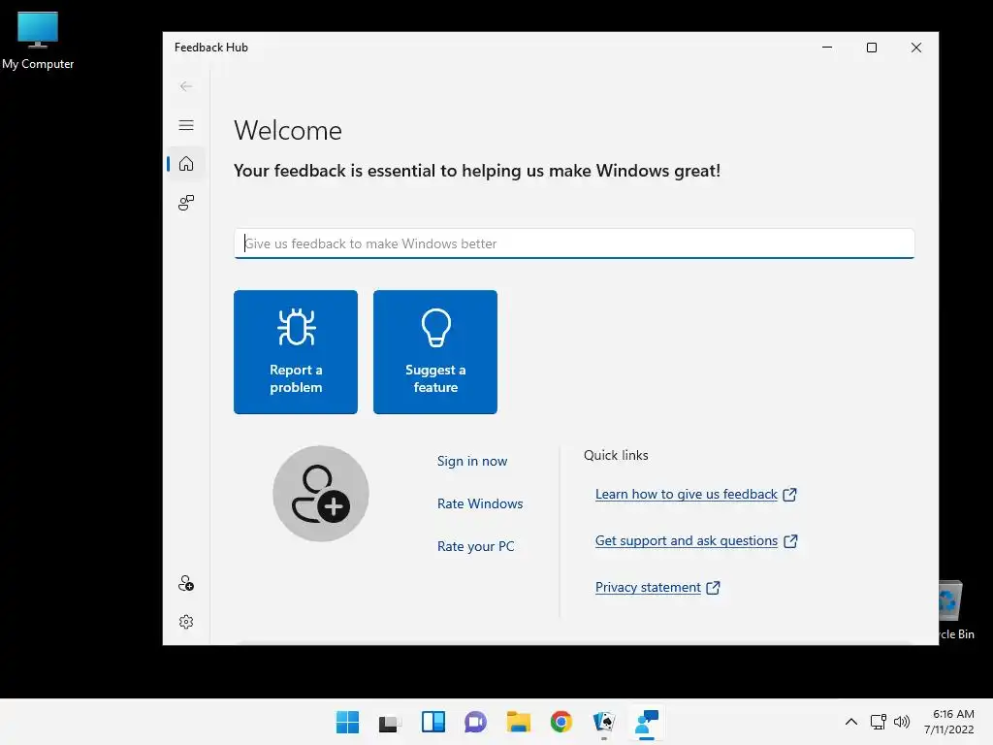Click the back arrow in Feedback Hub
Viewport: 993px width, 745px height.
click(186, 86)
